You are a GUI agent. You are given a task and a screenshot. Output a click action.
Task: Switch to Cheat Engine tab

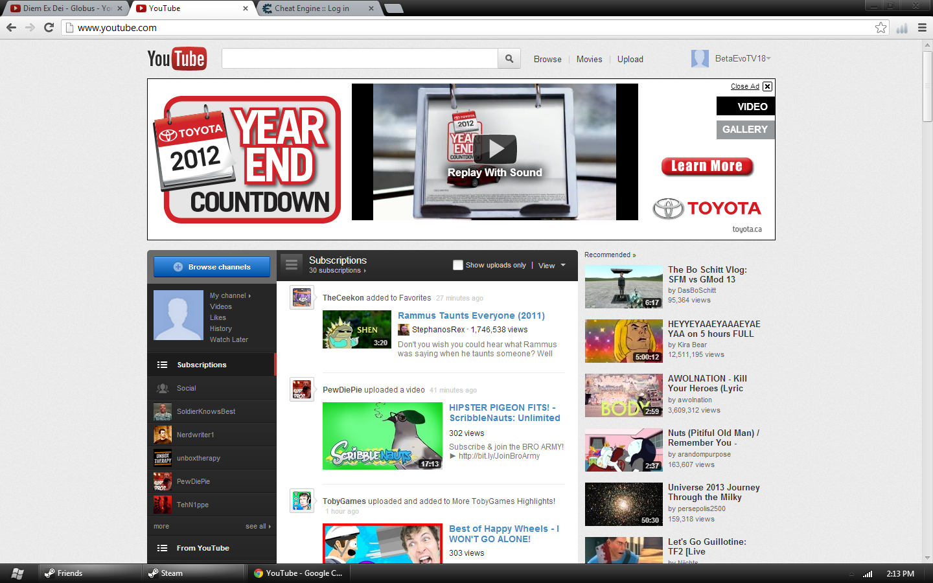[316, 8]
